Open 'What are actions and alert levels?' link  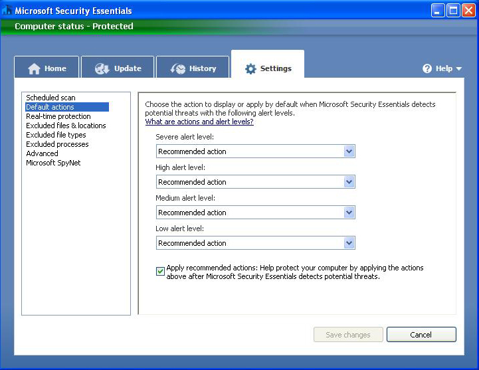199,122
